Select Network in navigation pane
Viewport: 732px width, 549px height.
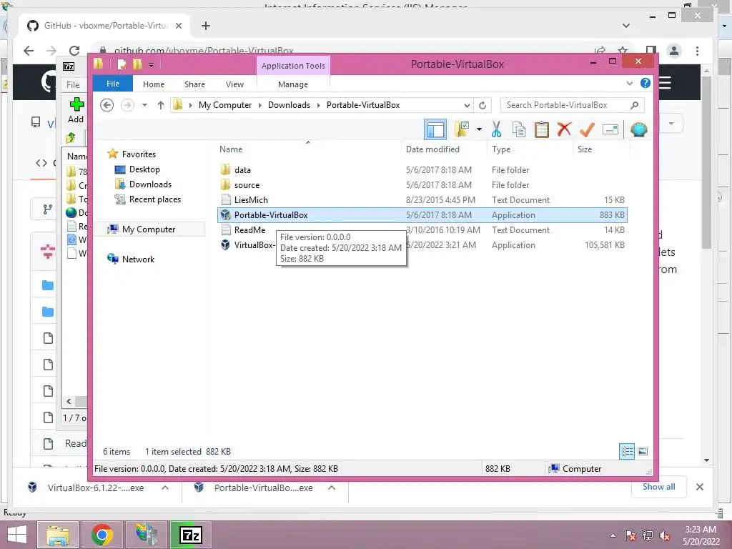tap(138, 259)
